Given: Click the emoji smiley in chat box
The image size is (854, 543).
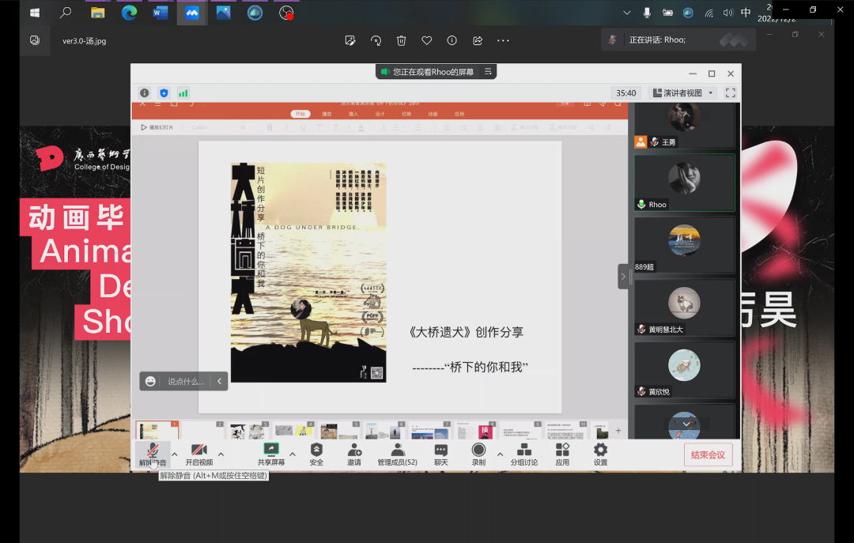Looking at the screenshot, I should pos(150,381).
